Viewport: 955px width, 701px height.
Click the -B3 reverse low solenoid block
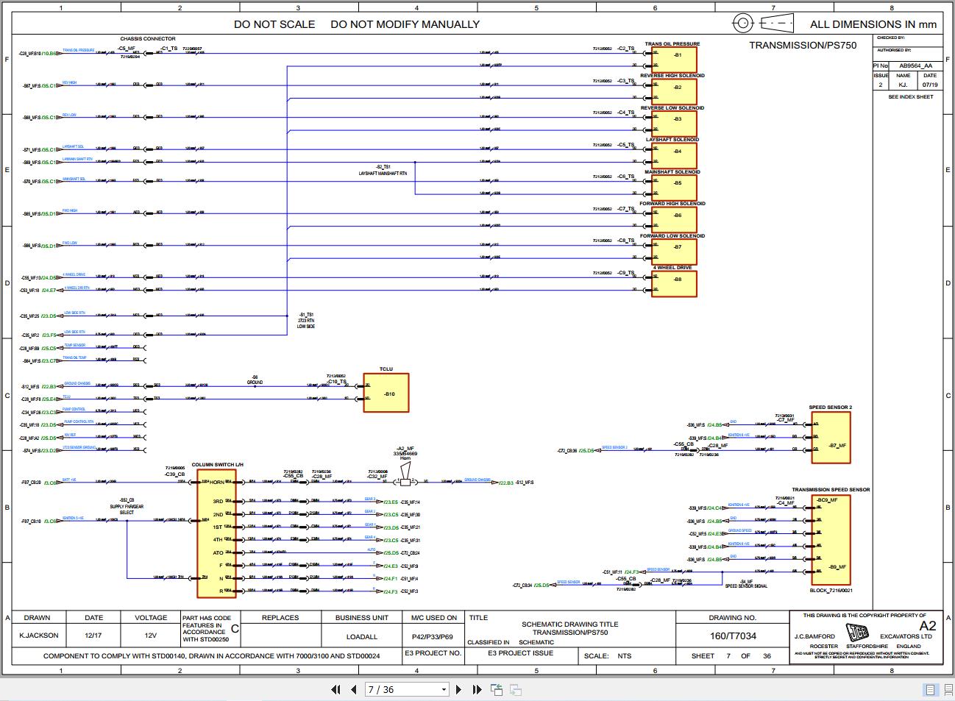pyautogui.click(x=674, y=123)
